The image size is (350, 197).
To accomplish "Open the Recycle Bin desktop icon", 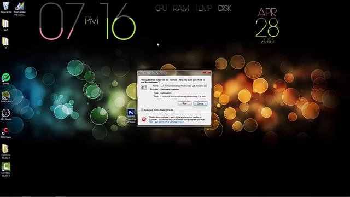I will [6, 7].
